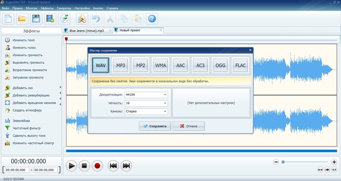This screenshot has height=181, width=341.
Task: Choose the OGG format button
Action: click(220, 65)
